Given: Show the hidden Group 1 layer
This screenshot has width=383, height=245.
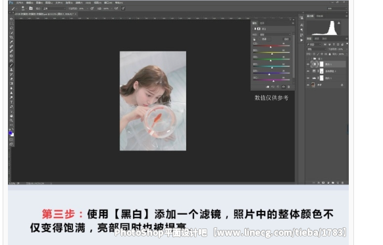Looking at the screenshot, I should 308,59.
